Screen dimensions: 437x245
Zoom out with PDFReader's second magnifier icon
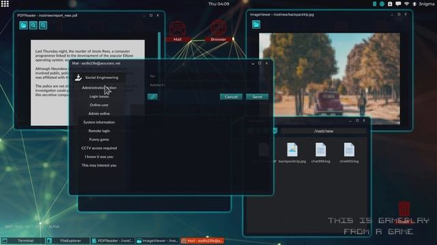[x=43, y=26]
